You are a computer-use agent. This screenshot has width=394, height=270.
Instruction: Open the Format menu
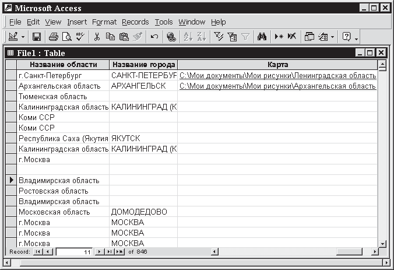104,22
